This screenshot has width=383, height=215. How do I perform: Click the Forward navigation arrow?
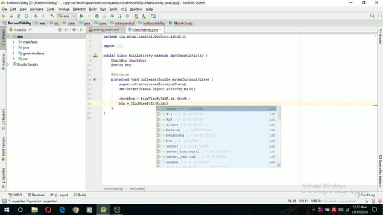coord(43,16)
